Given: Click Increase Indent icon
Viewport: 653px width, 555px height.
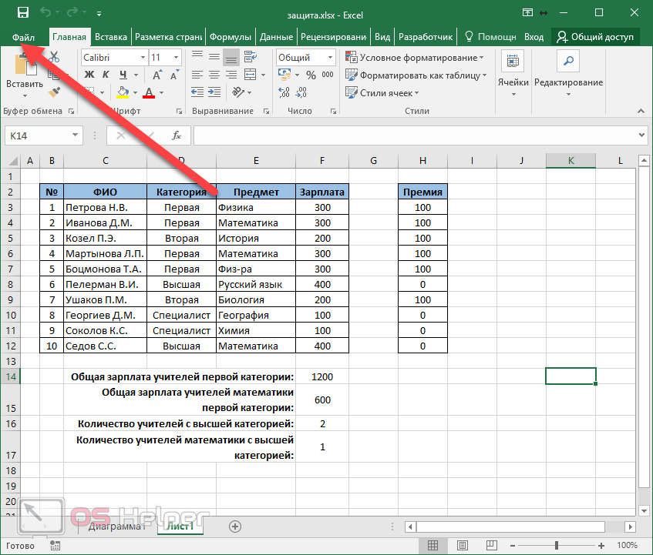Looking at the screenshot, I should point(214,92).
